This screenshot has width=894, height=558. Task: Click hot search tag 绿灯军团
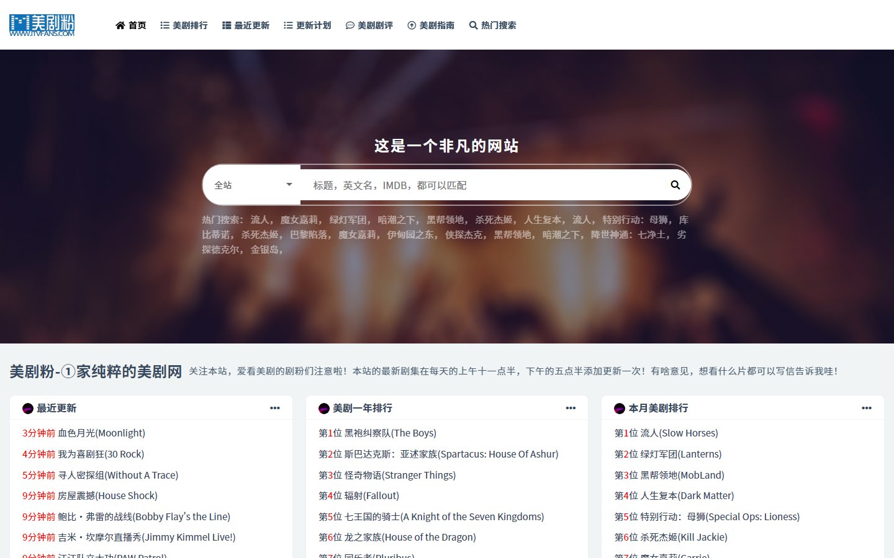[x=349, y=220]
